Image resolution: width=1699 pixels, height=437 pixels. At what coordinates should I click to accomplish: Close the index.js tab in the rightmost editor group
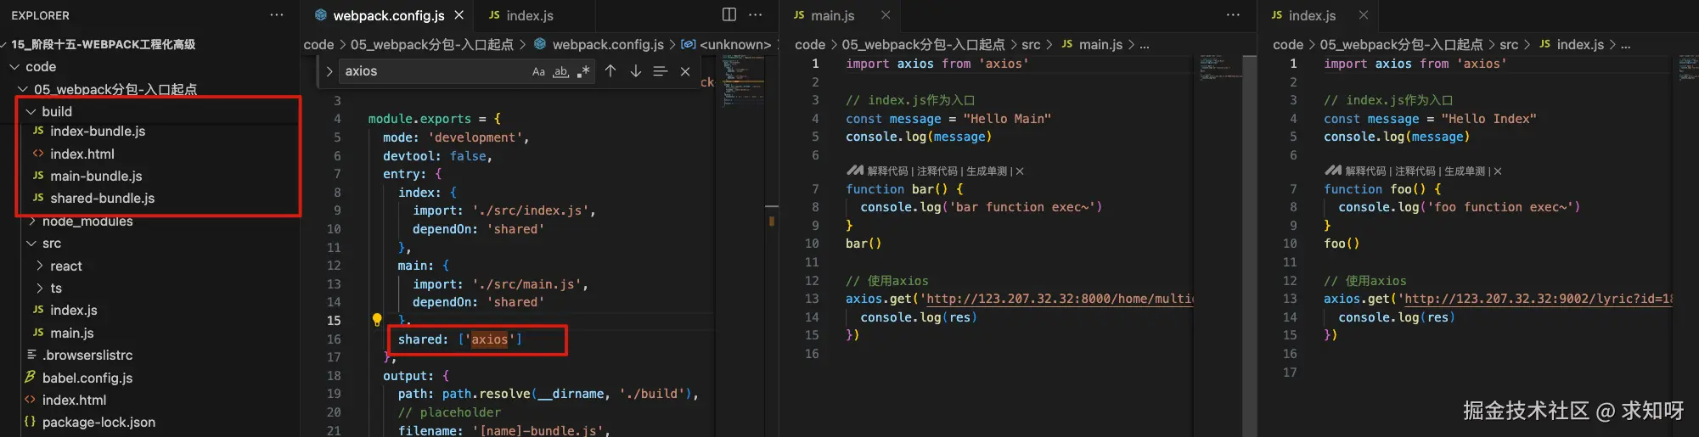coord(1364,15)
